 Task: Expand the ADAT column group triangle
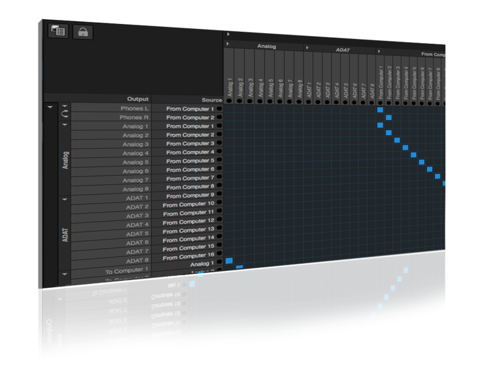click(x=307, y=48)
